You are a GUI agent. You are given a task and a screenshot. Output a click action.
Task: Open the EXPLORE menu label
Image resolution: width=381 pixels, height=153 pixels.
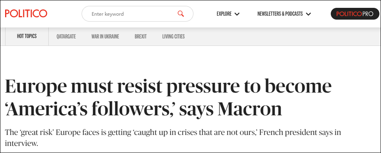tap(224, 14)
